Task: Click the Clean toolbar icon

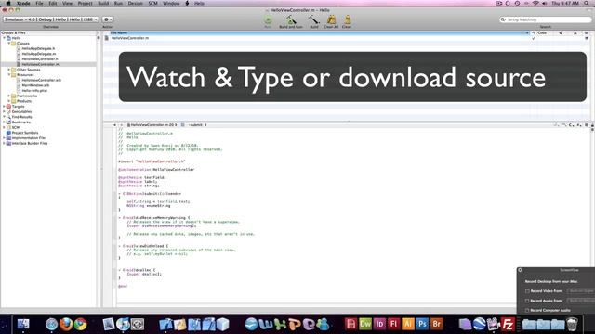Action: tap(347, 19)
